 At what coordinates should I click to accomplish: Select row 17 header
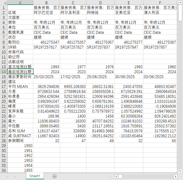pos(4,86)
